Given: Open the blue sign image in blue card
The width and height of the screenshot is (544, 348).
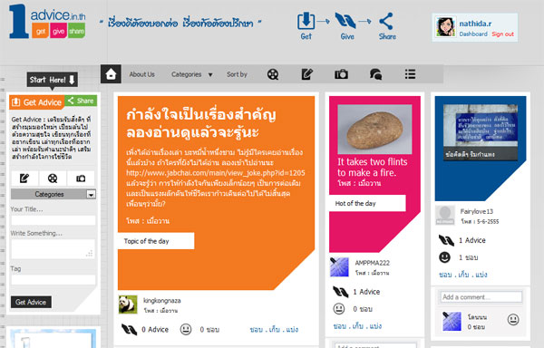Looking at the screenshot, I should 481,132.
